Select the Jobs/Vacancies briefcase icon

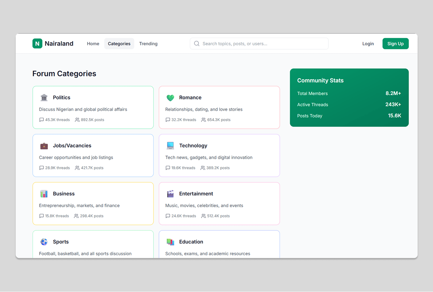(x=44, y=146)
